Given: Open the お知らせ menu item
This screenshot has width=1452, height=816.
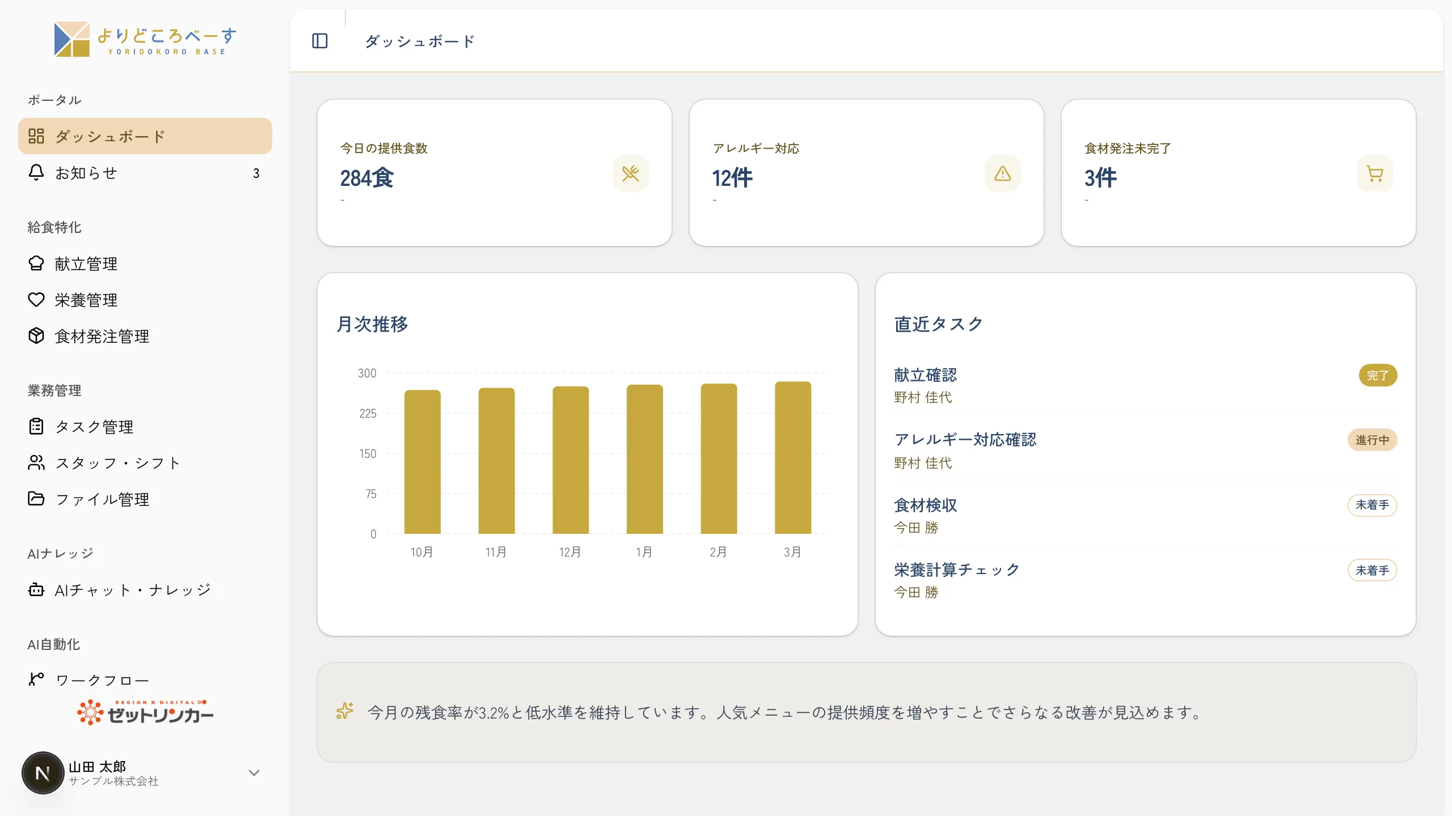Looking at the screenshot, I should pos(145,172).
